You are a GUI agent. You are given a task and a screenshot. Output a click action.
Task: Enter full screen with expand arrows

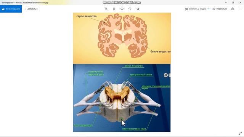click(x=240, y=133)
